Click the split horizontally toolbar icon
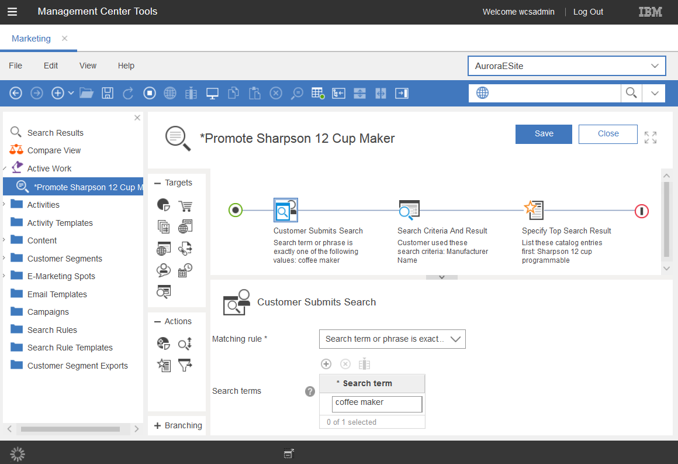This screenshot has height=464, width=678. [x=360, y=93]
